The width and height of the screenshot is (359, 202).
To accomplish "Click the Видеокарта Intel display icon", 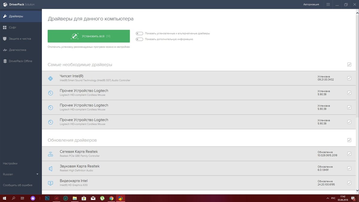I will coord(50,183).
